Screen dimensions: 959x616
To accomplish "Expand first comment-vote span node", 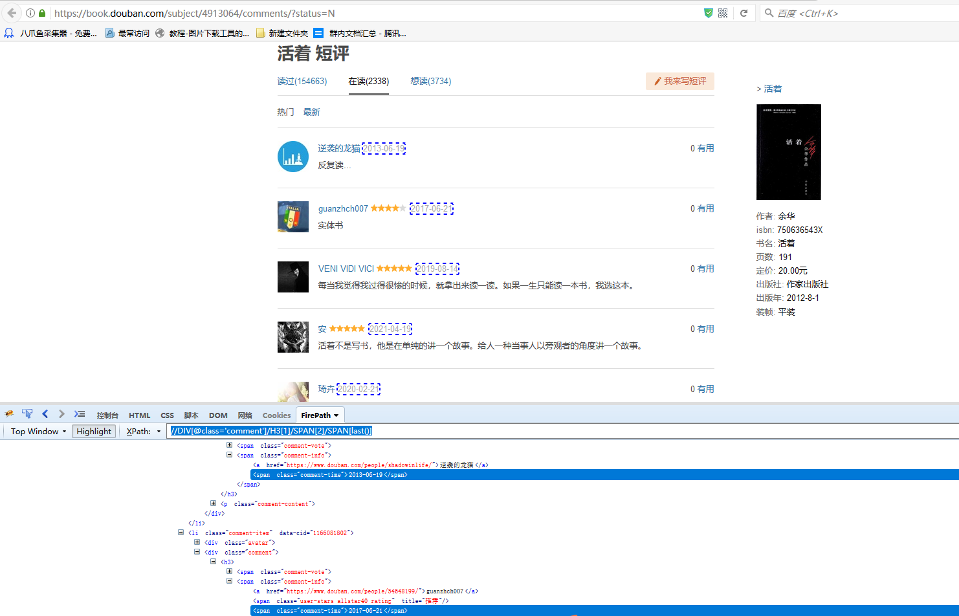I will pos(229,445).
